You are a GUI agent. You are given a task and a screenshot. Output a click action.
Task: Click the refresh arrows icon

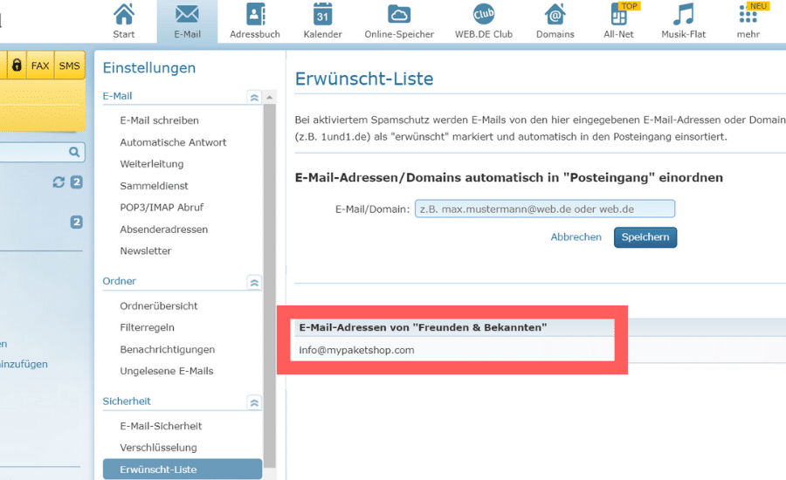[59, 182]
